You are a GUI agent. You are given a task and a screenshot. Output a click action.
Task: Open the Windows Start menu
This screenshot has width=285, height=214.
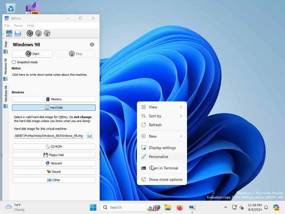(x=93, y=208)
